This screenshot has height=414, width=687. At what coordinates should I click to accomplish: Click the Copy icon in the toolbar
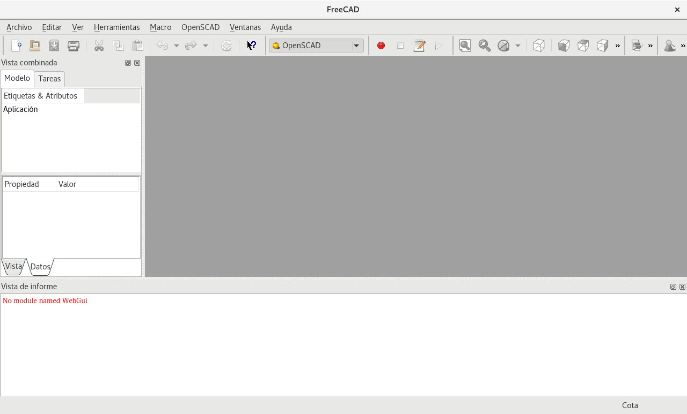118,46
